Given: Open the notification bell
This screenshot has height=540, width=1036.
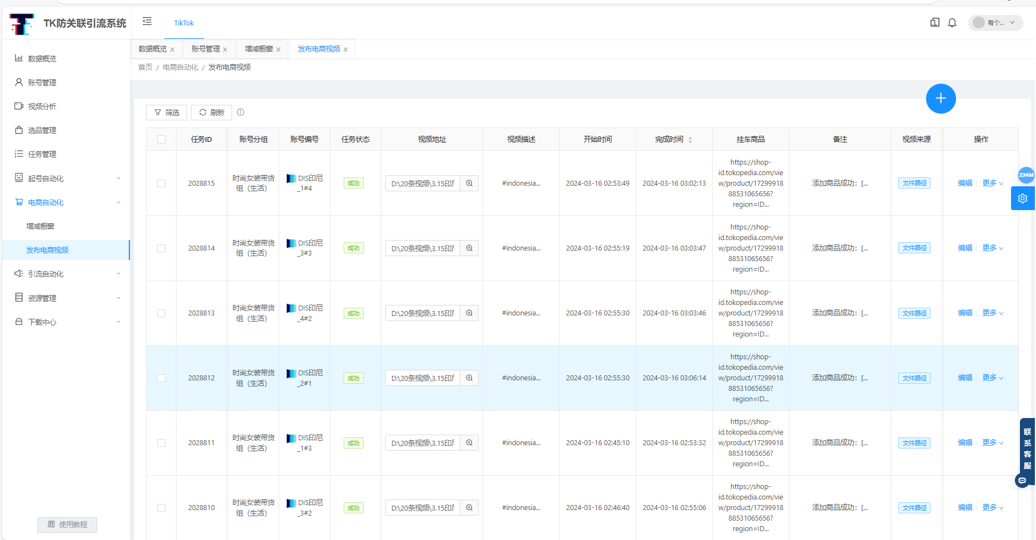Looking at the screenshot, I should tap(952, 23).
